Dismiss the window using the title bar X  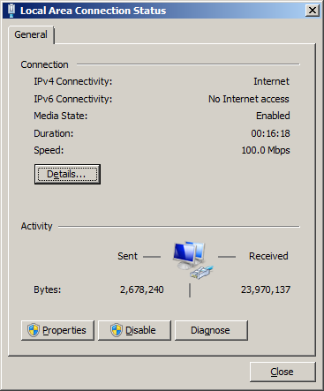coord(313,11)
